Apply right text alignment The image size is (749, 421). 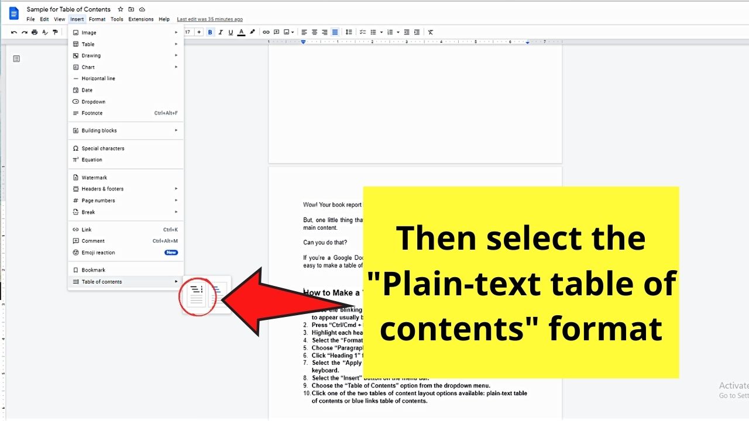click(325, 32)
